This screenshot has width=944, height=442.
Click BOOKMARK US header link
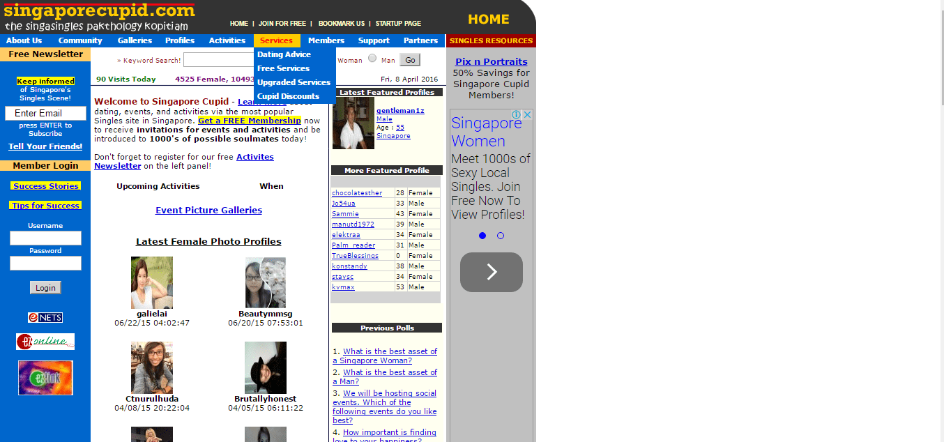(342, 24)
